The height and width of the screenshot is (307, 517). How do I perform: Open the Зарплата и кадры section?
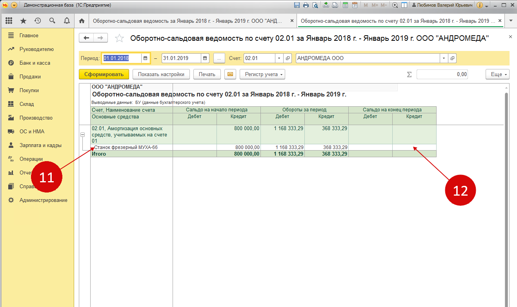(40, 145)
